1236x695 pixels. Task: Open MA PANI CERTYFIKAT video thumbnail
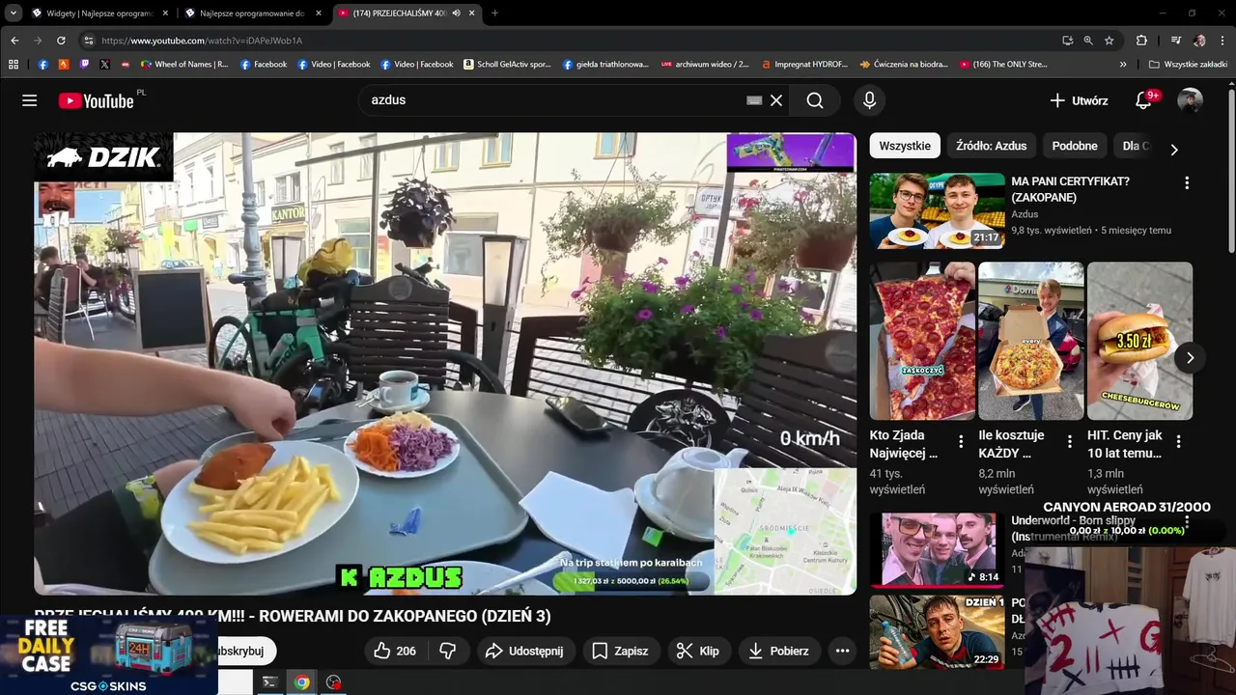pyautogui.click(x=937, y=211)
